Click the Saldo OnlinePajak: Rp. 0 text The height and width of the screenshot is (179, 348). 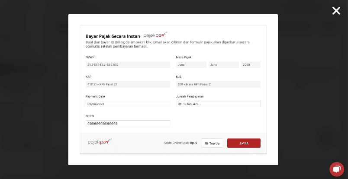pos(180,143)
